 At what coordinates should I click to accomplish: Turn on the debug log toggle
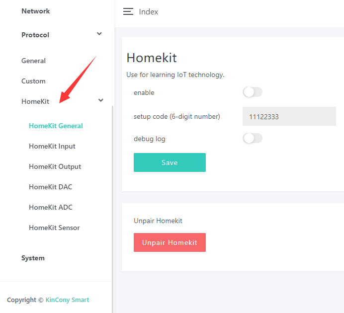(252, 139)
